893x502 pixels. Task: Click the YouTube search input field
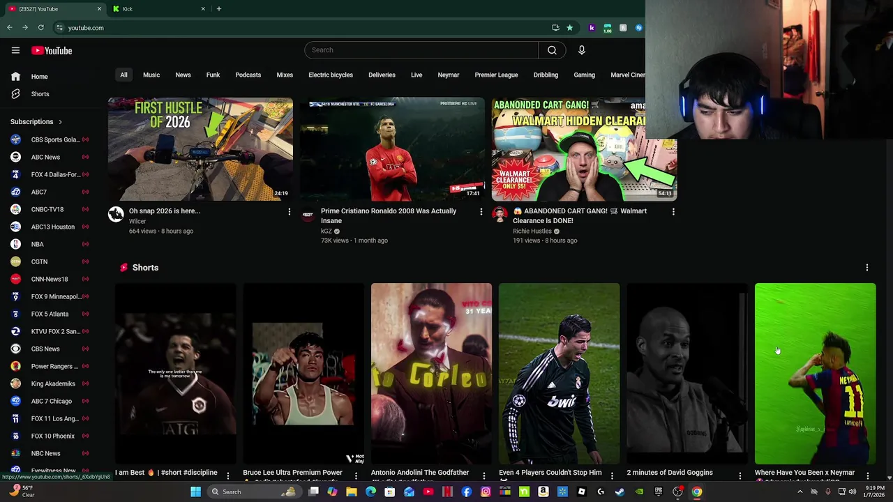[x=421, y=50]
